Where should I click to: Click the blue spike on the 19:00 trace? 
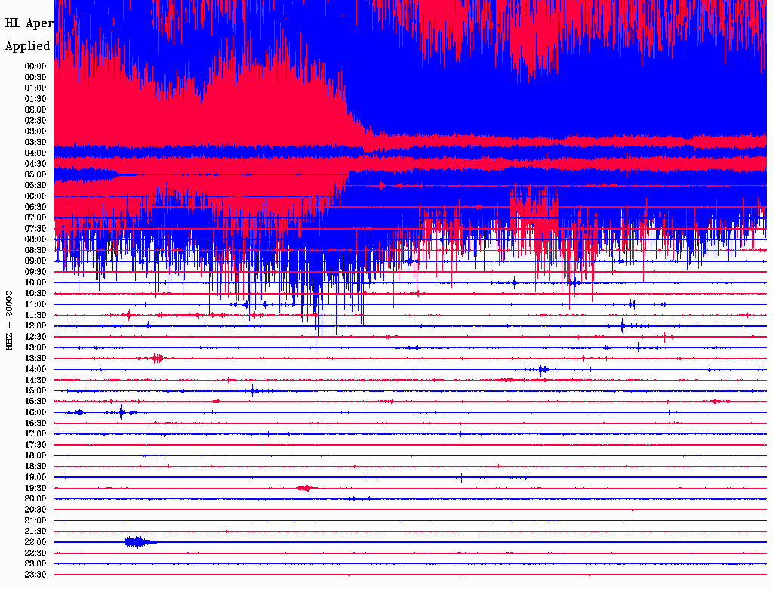(461, 477)
